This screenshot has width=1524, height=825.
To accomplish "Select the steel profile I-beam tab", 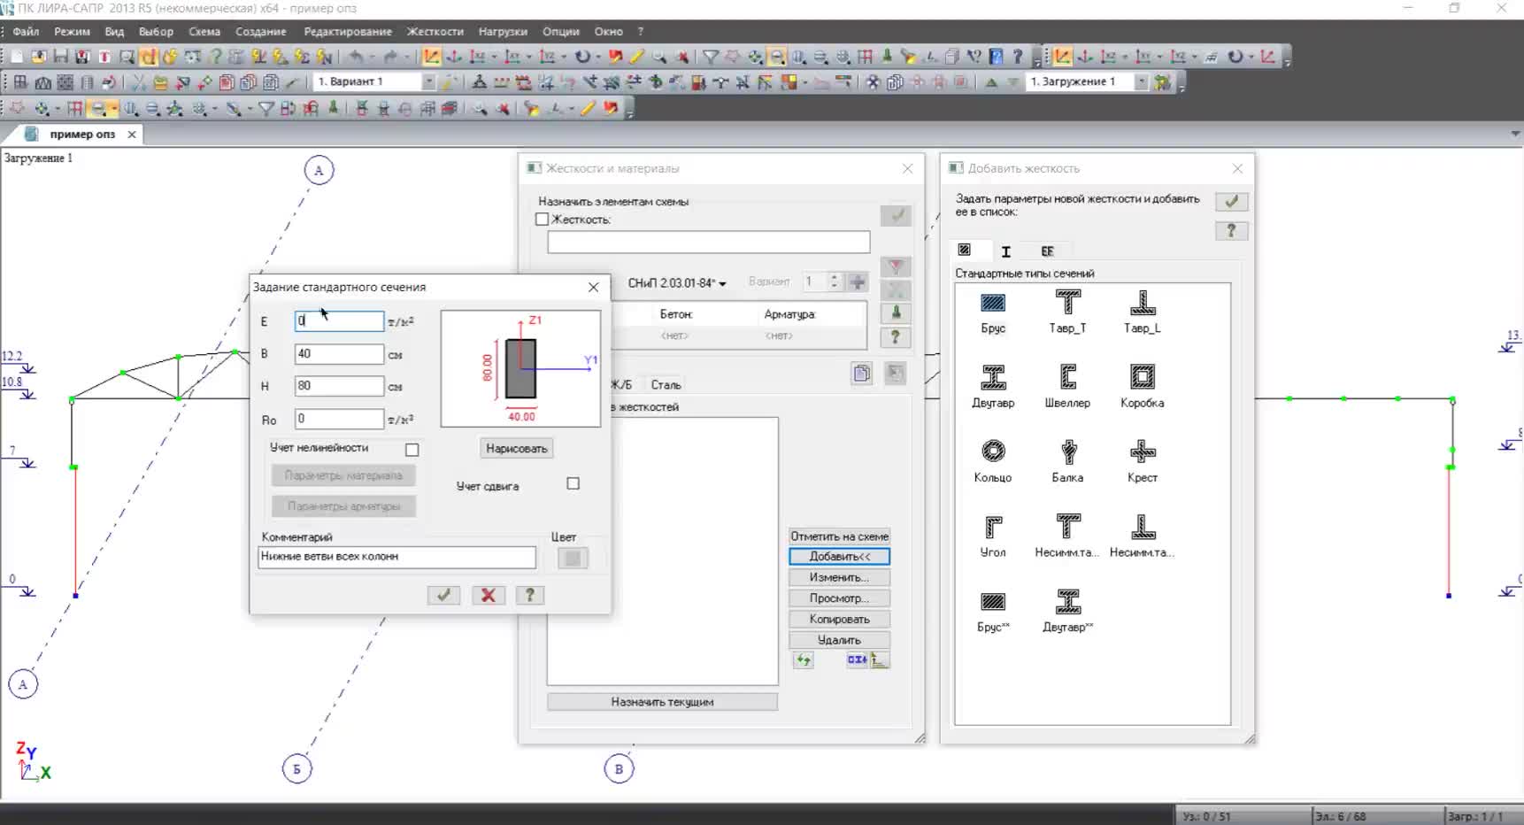I will tap(1005, 251).
